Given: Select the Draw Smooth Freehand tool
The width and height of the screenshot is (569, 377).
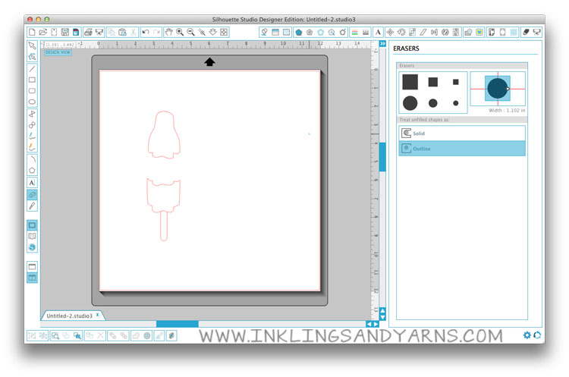Looking at the screenshot, I should [32, 147].
